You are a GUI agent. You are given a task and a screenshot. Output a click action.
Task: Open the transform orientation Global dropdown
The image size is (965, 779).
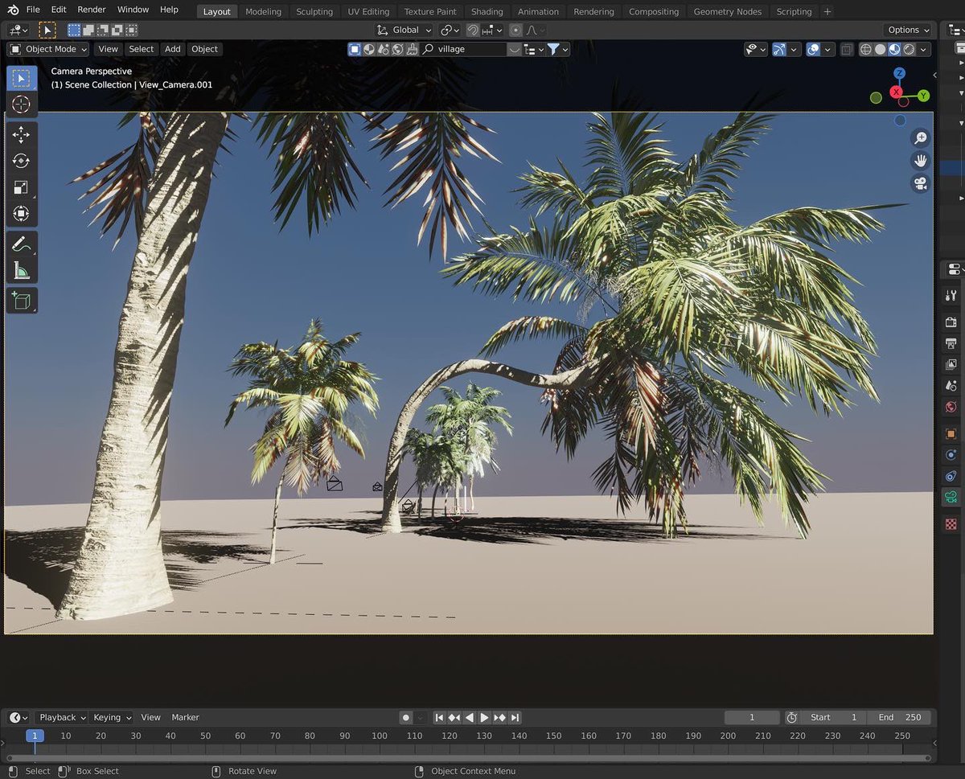pyautogui.click(x=404, y=30)
